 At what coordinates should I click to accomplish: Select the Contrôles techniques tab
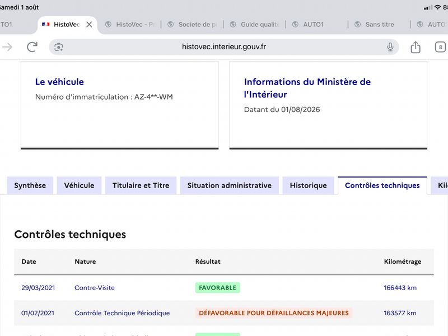click(x=382, y=185)
